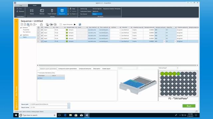Select Properties in the sequence tree
213x119 pixels.
click(x=26, y=30)
